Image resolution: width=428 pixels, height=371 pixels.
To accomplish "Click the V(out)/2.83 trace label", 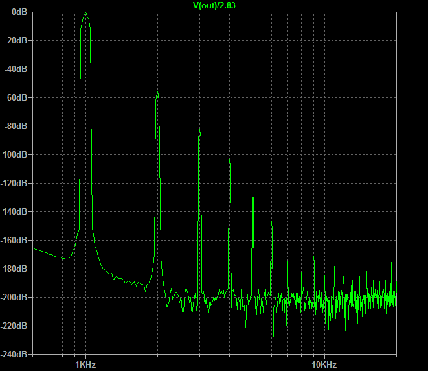I will (214, 5).
